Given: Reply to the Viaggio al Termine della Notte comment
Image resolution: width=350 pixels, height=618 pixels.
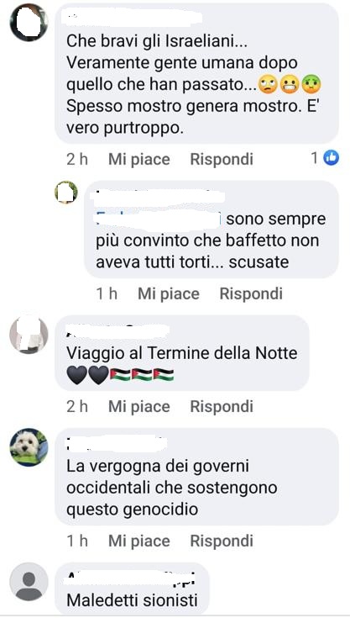Looking at the screenshot, I should point(222,406).
